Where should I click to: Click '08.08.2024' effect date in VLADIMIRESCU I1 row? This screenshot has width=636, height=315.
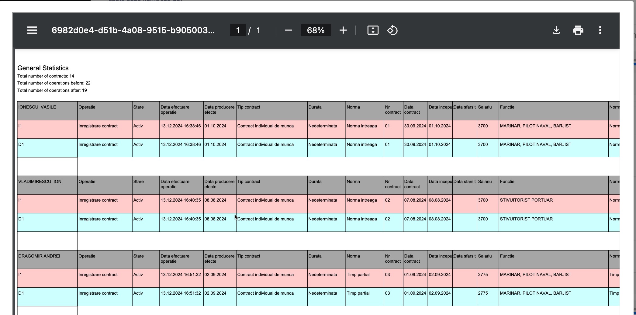pos(215,200)
